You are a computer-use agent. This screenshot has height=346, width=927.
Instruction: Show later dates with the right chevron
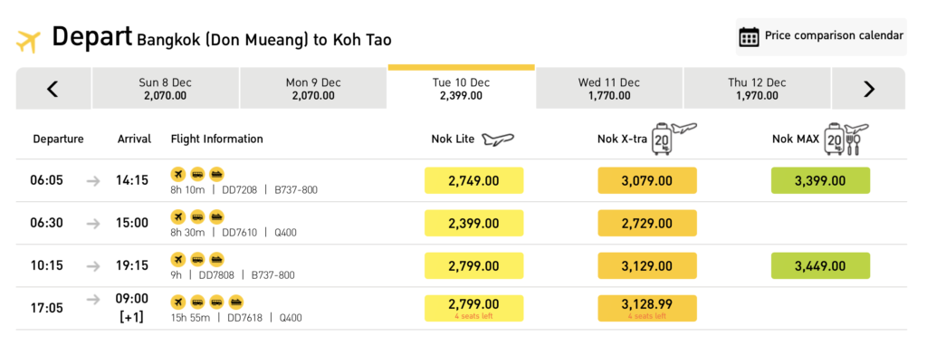point(868,89)
